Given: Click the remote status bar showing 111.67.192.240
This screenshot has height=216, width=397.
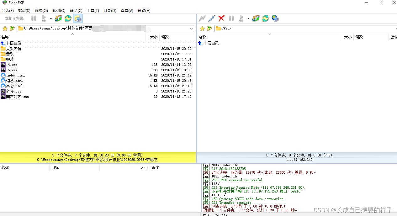Looking at the screenshot, I should (297, 157).
